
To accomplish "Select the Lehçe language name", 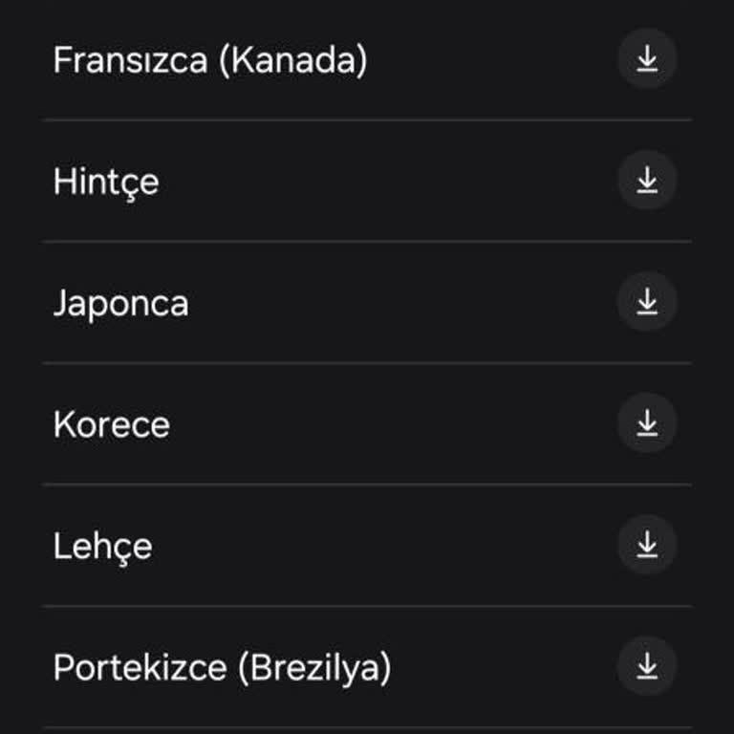I will pyautogui.click(x=102, y=546).
